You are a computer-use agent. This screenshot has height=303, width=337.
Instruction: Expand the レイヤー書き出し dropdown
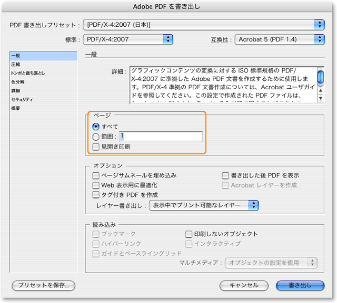pyautogui.click(x=204, y=205)
